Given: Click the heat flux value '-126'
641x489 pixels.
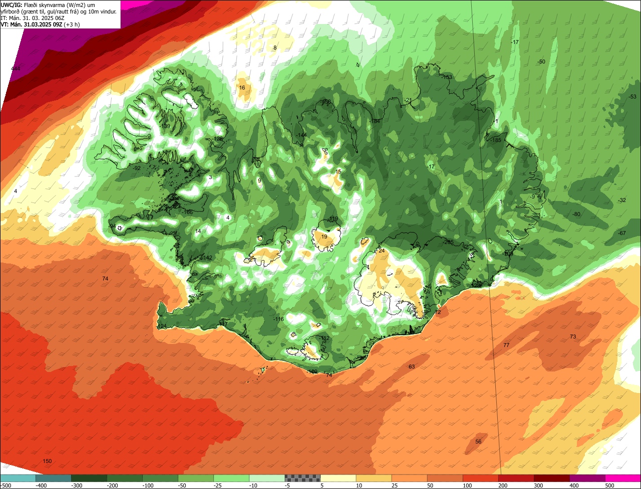Looking at the screenshot, I should [x=217, y=139].
